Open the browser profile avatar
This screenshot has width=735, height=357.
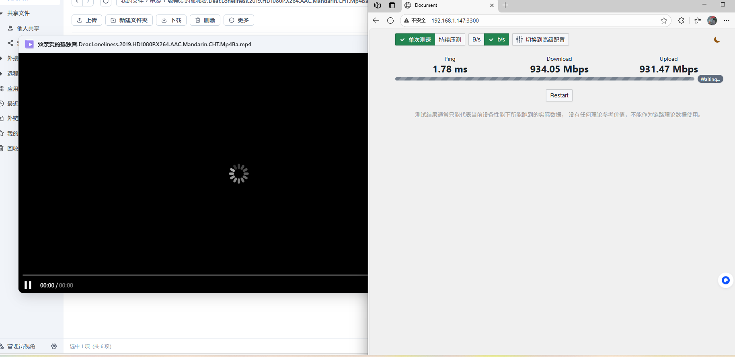(712, 21)
